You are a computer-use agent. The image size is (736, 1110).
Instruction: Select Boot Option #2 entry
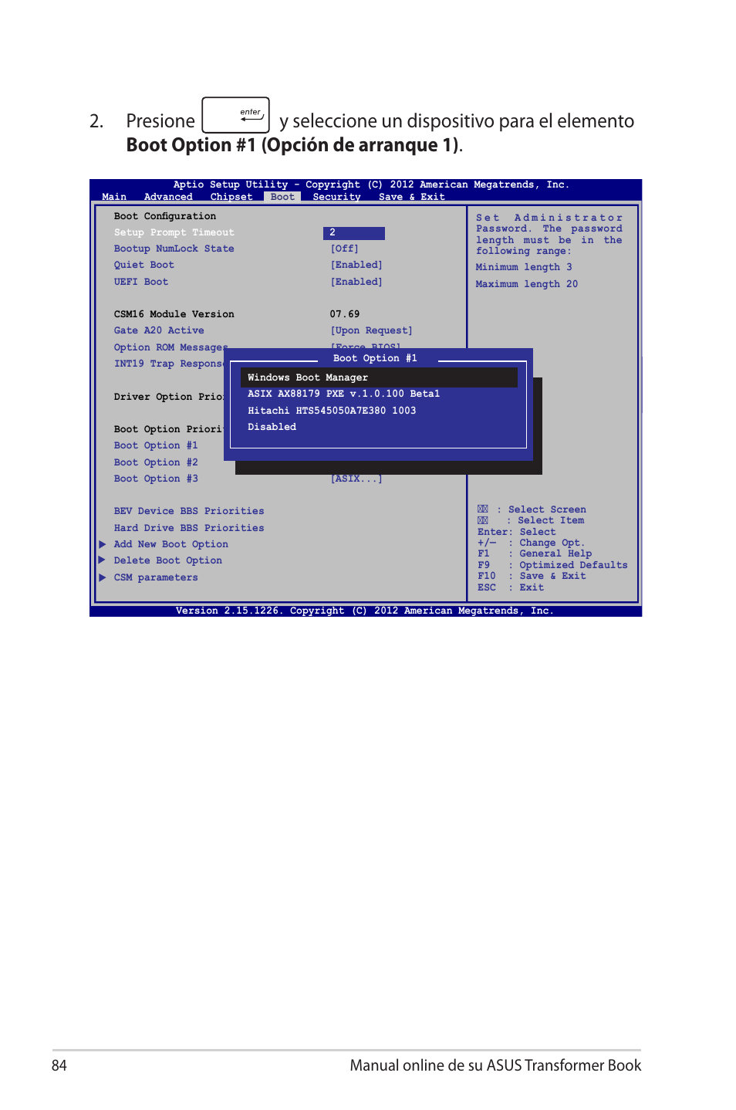point(156,462)
